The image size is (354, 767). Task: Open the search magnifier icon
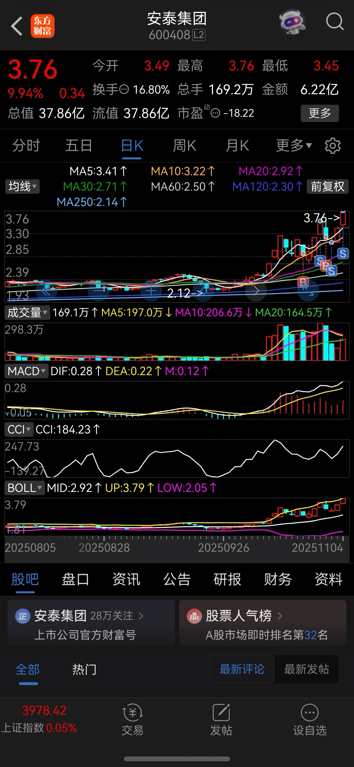point(335,22)
